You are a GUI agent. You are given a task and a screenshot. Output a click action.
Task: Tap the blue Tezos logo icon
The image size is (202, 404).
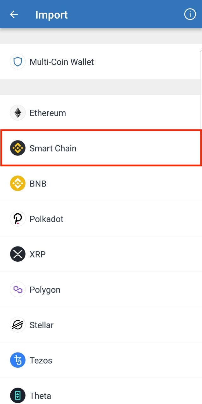[x=18, y=360]
